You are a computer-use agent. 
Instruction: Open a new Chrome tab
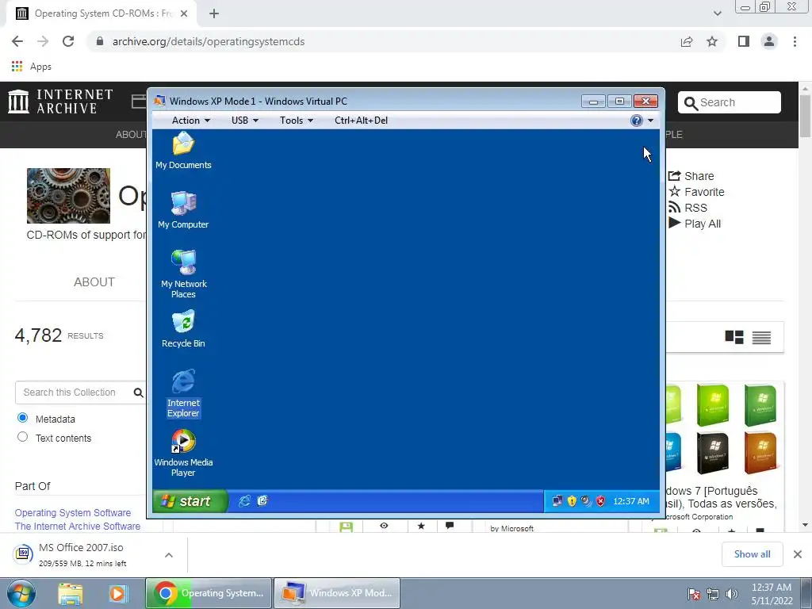pos(214,14)
